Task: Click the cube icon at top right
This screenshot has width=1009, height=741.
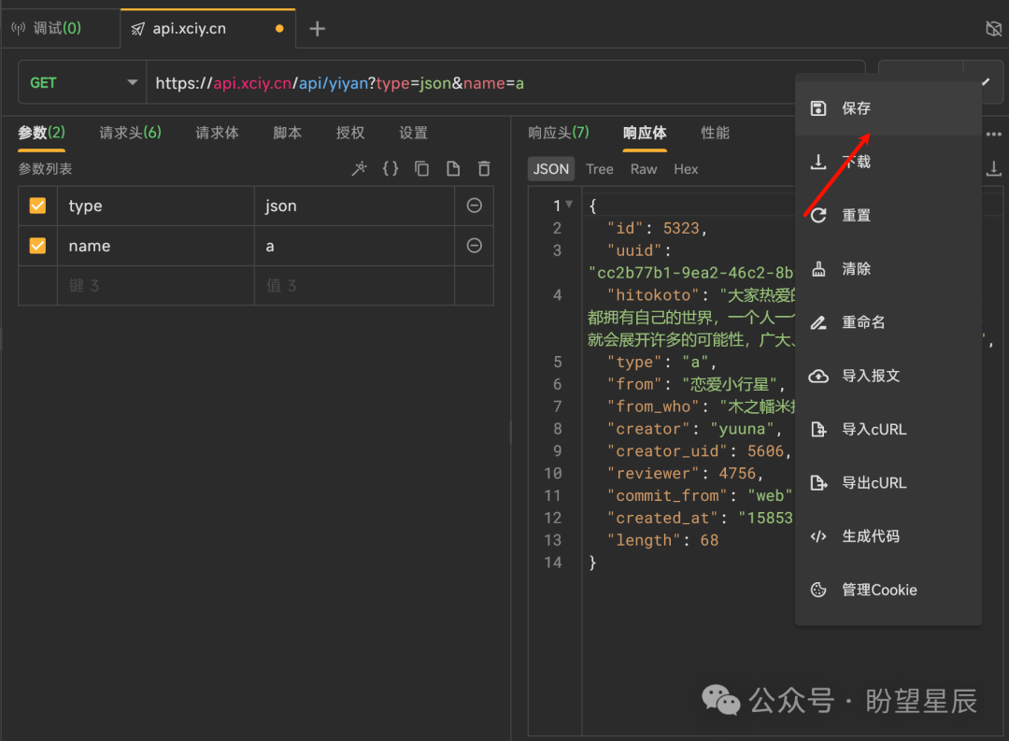Action: click(993, 28)
